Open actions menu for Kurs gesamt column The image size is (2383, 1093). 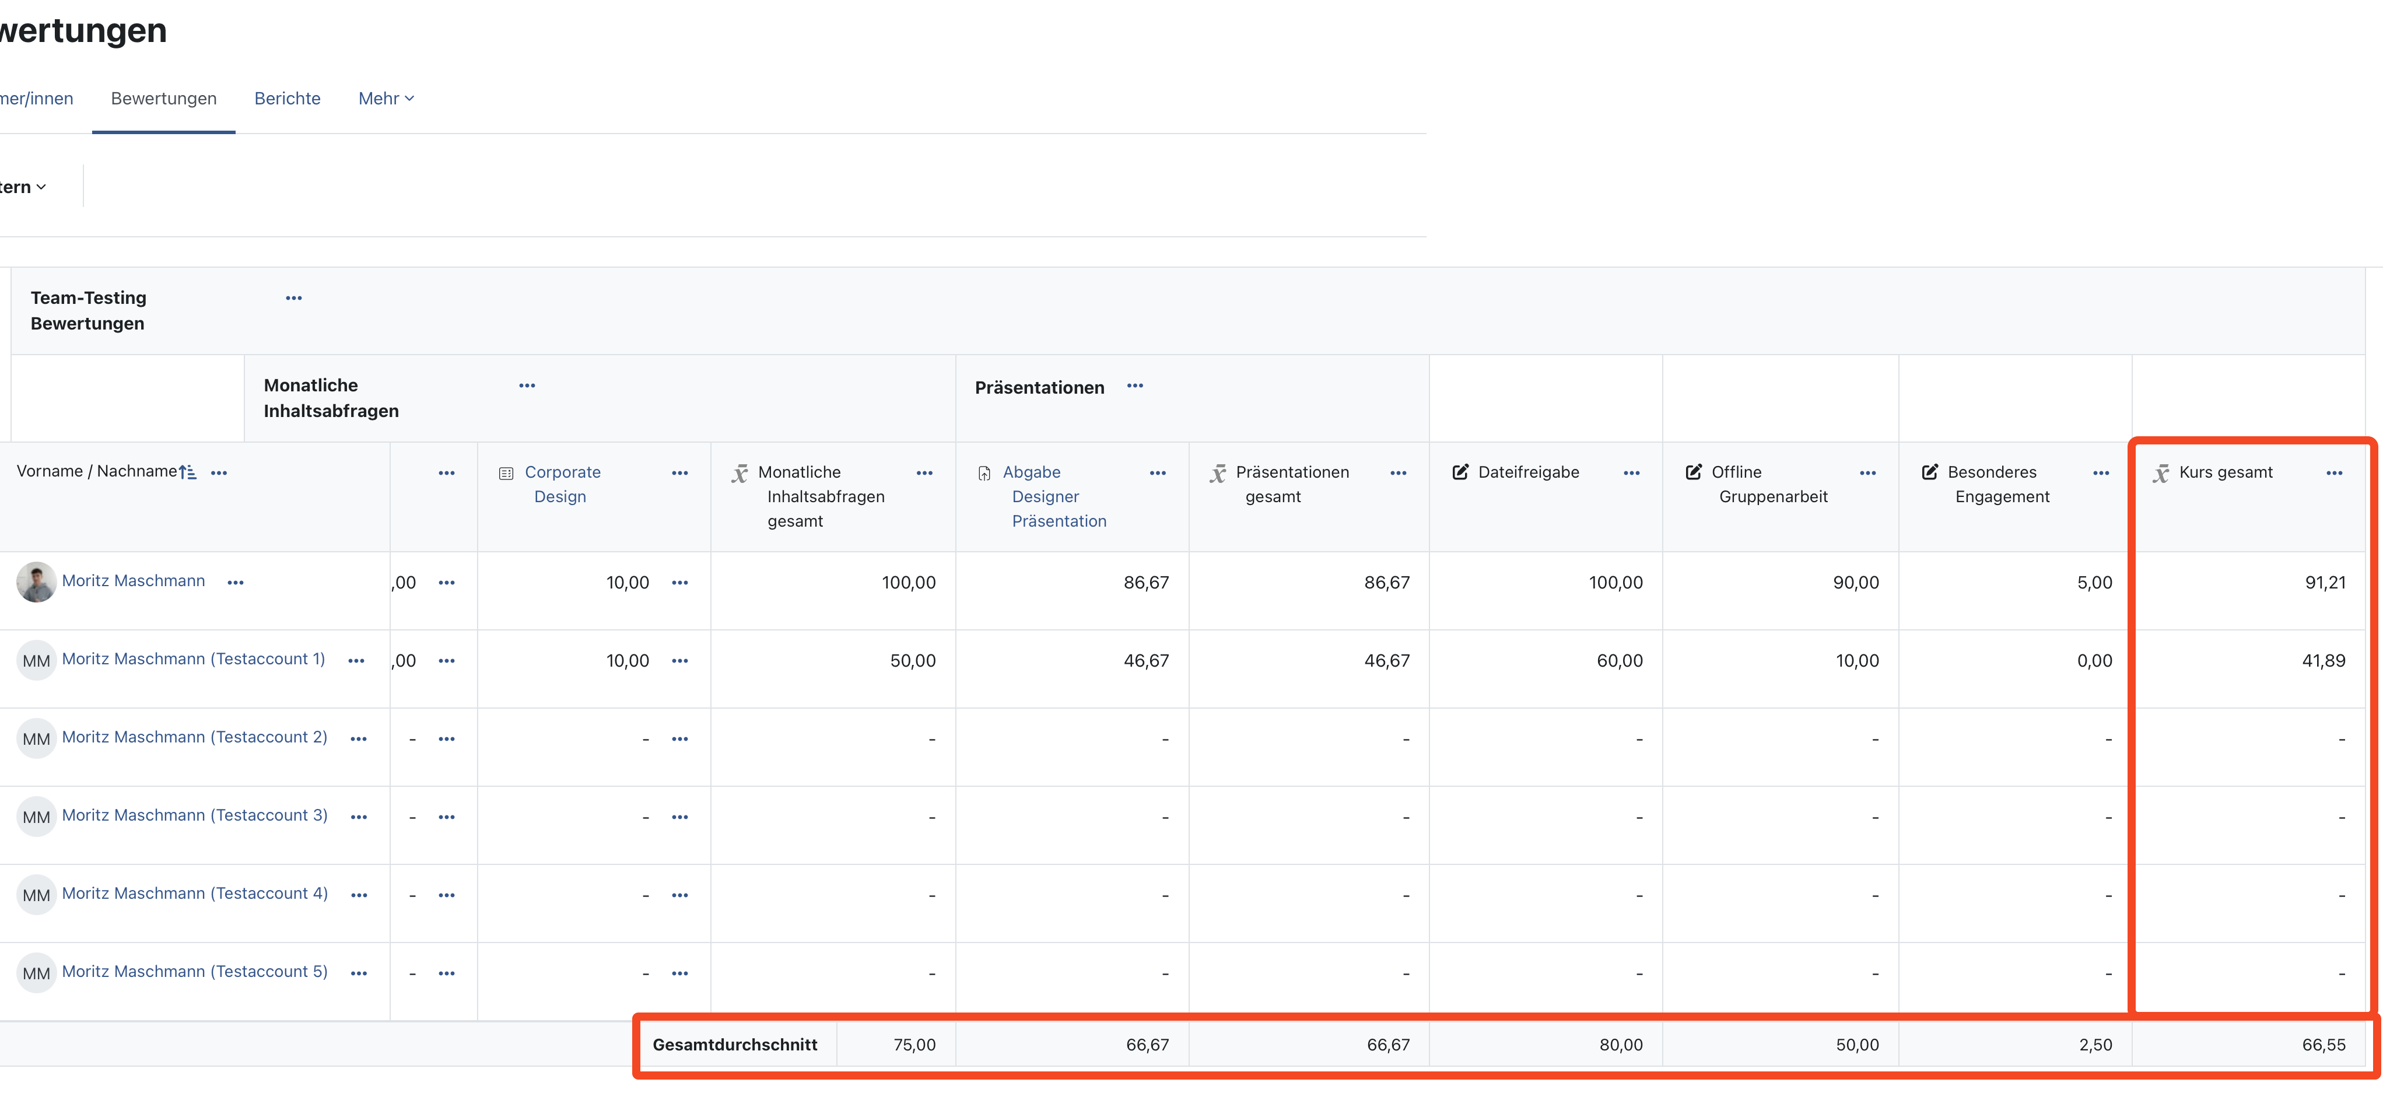click(x=2334, y=473)
